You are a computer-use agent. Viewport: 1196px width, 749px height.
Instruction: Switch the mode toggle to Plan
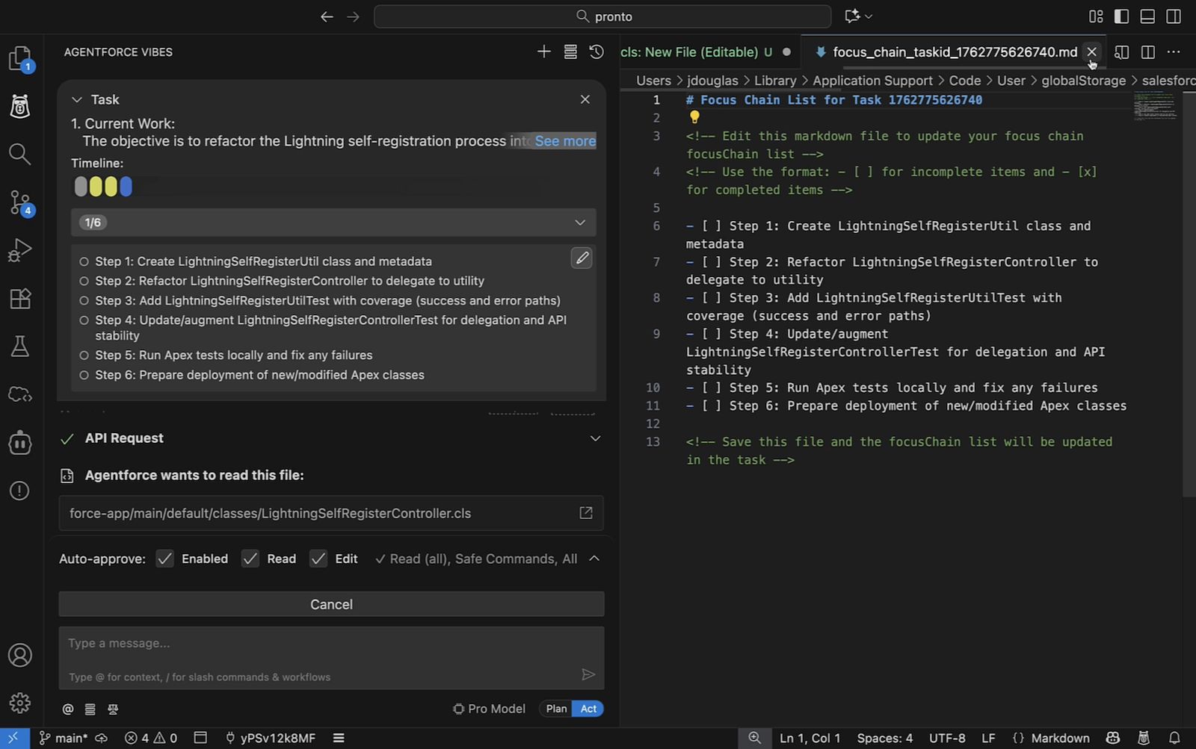pos(555,708)
